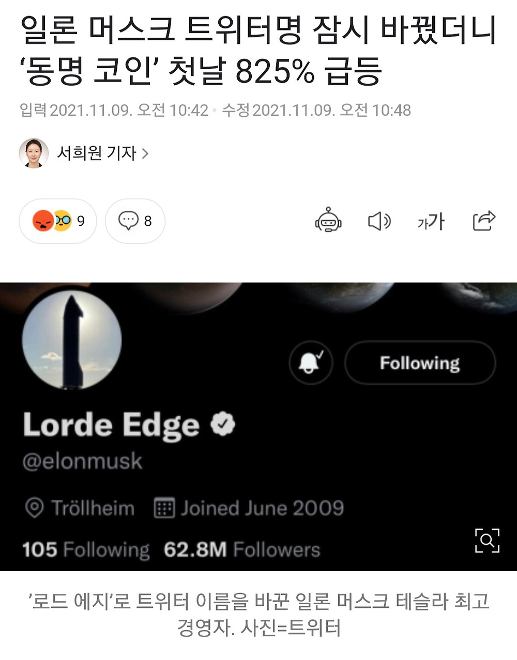Click the Tröllheim location pin icon
517x660 pixels.
[34, 508]
